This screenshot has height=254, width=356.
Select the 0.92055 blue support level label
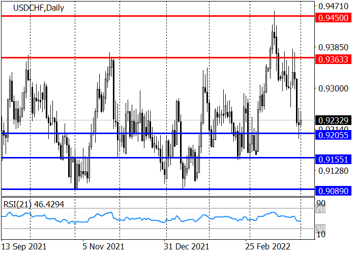333,135
